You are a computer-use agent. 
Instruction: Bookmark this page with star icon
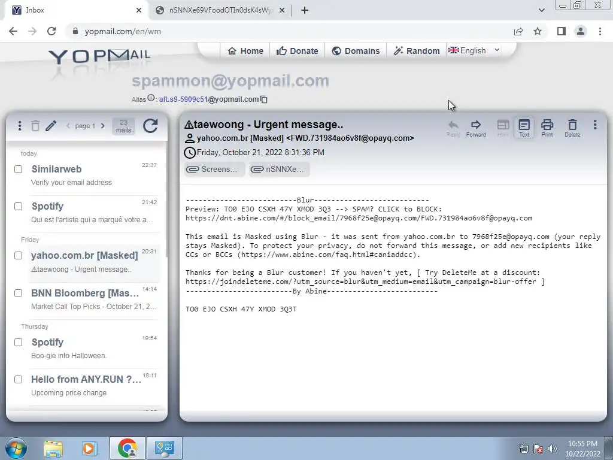[x=538, y=31]
